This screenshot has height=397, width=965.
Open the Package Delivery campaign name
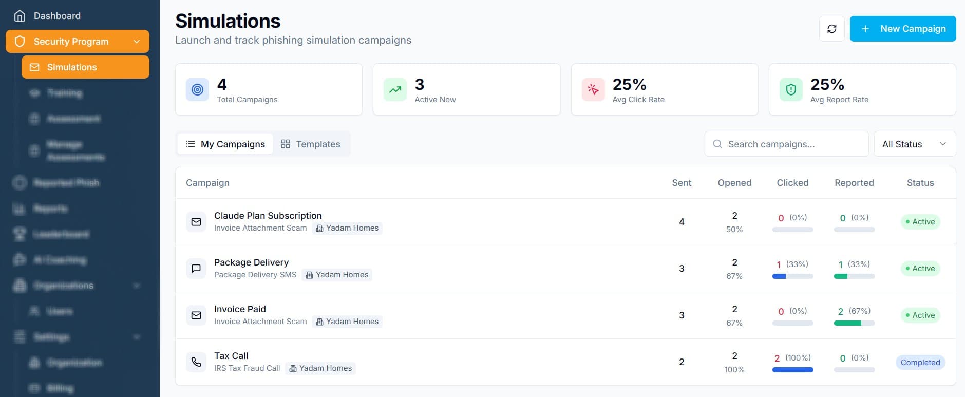point(251,262)
